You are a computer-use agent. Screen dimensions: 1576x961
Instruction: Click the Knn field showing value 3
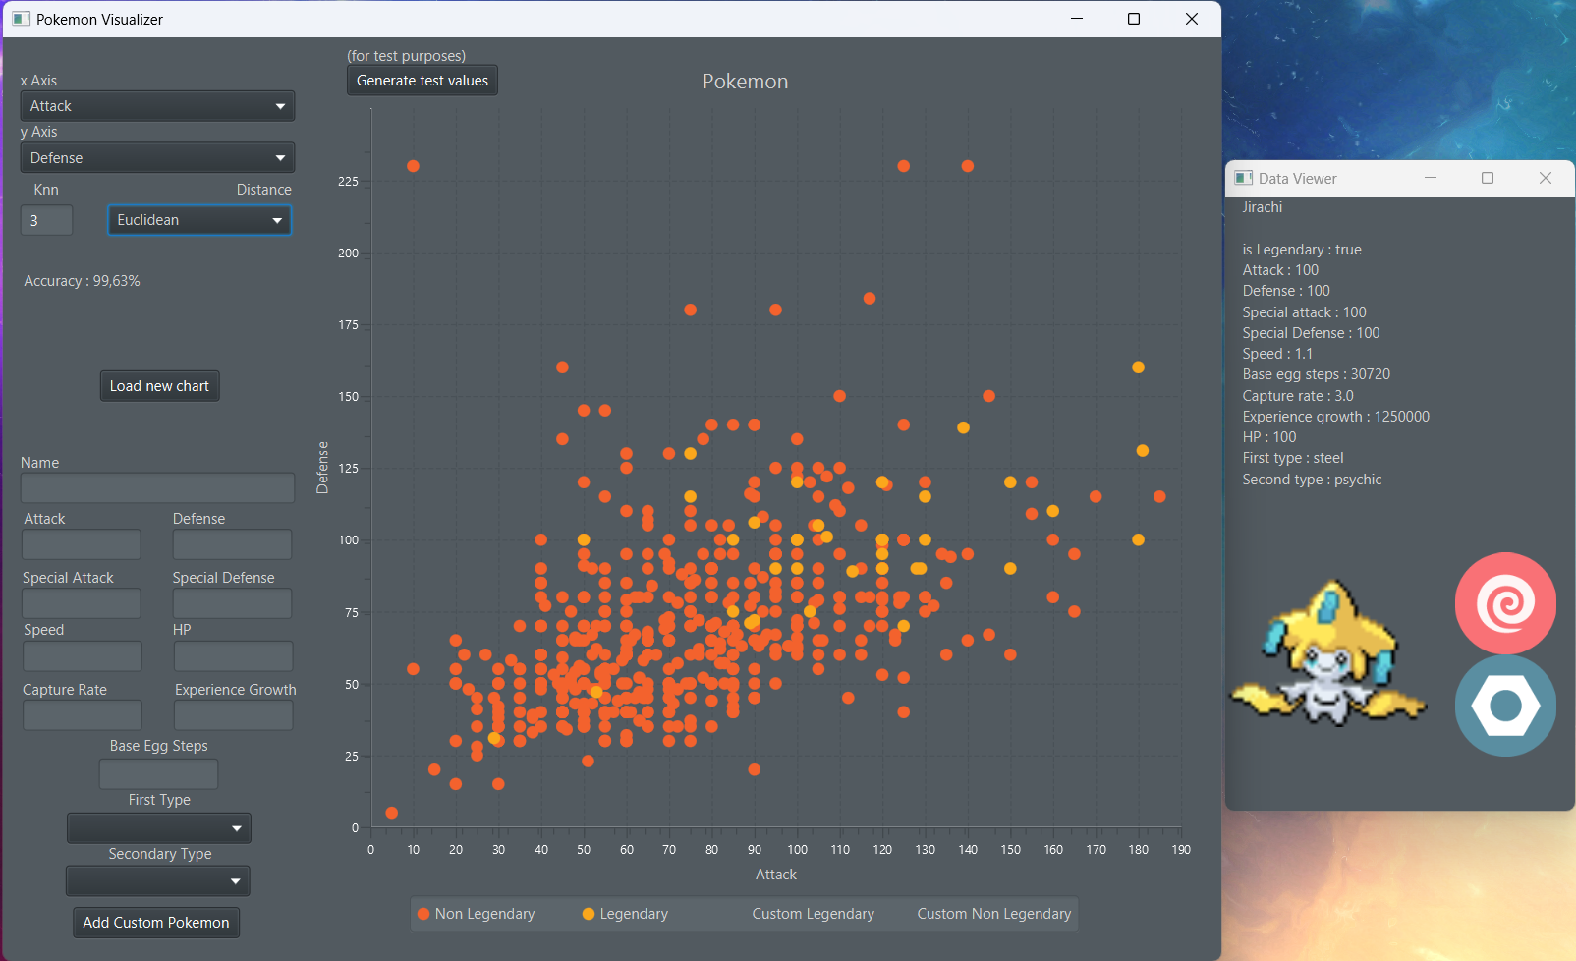point(46,220)
